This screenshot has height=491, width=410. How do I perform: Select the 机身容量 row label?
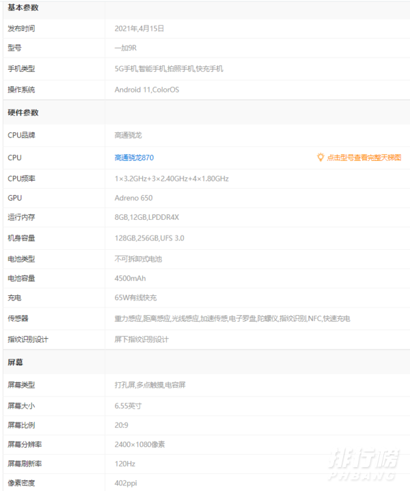pyautogui.click(x=21, y=238)
